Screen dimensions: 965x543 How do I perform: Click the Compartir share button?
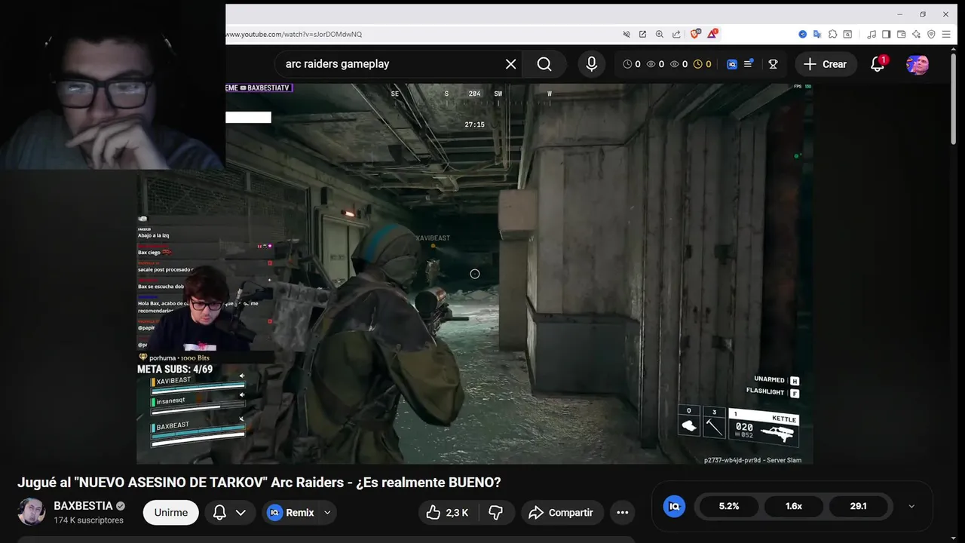coord(562,513)
